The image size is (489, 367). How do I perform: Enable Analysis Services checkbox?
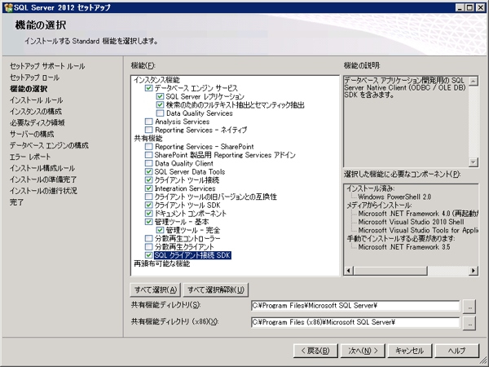(149, 122)
